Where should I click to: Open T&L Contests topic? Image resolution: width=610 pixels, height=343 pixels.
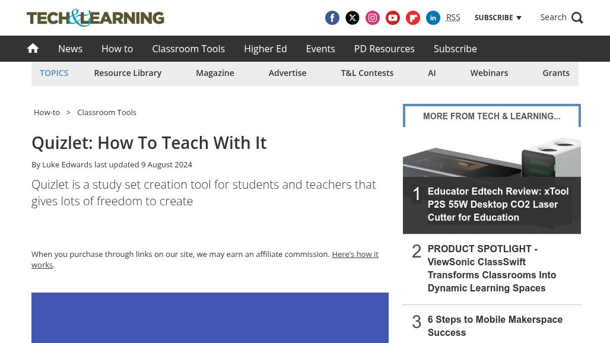[x=367, y=73]
